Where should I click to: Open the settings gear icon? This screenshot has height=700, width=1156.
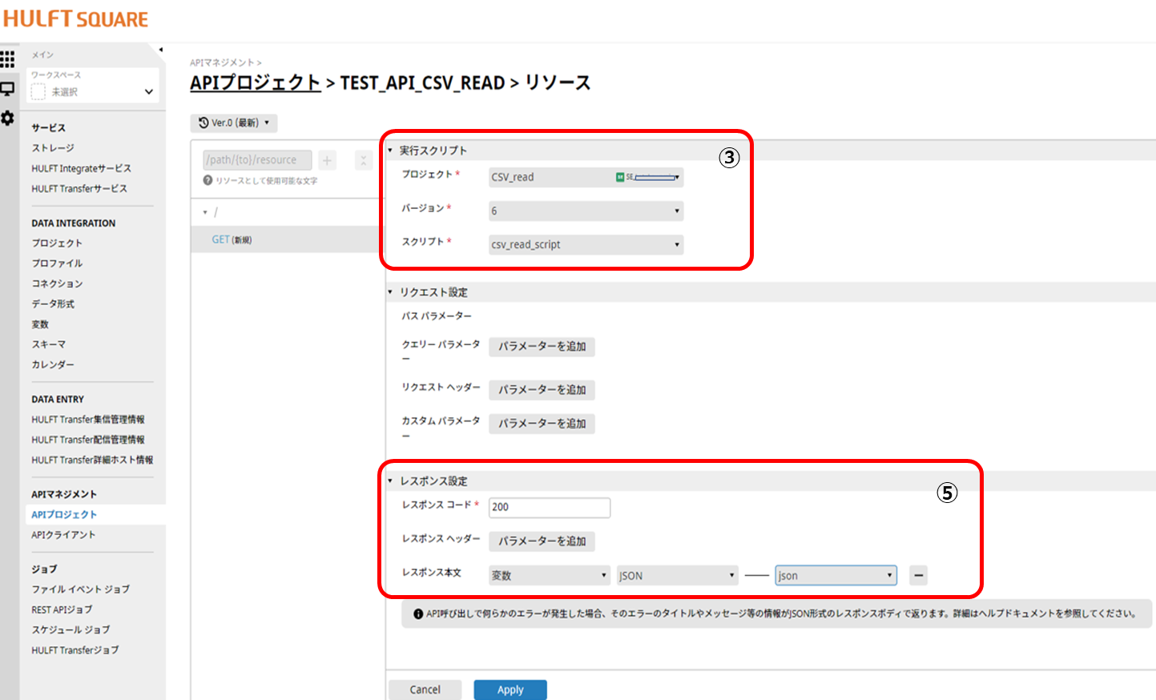click(8, 119)
